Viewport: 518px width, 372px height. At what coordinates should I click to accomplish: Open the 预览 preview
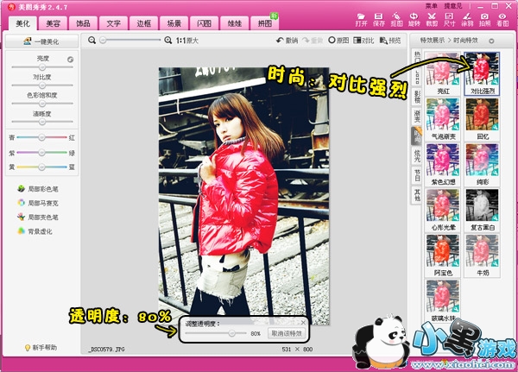click(390, 41)
